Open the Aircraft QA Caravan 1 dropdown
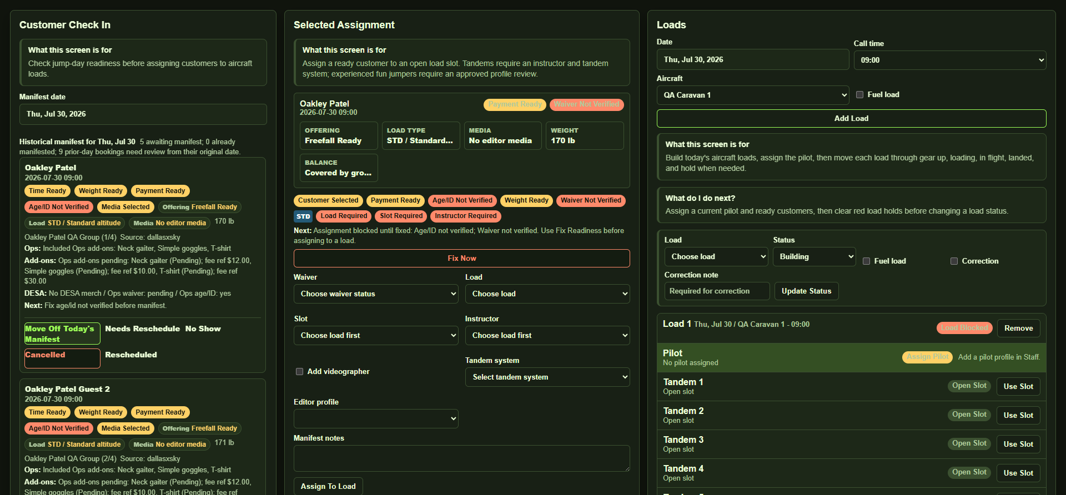1066x495 pixels. (753, 95)
